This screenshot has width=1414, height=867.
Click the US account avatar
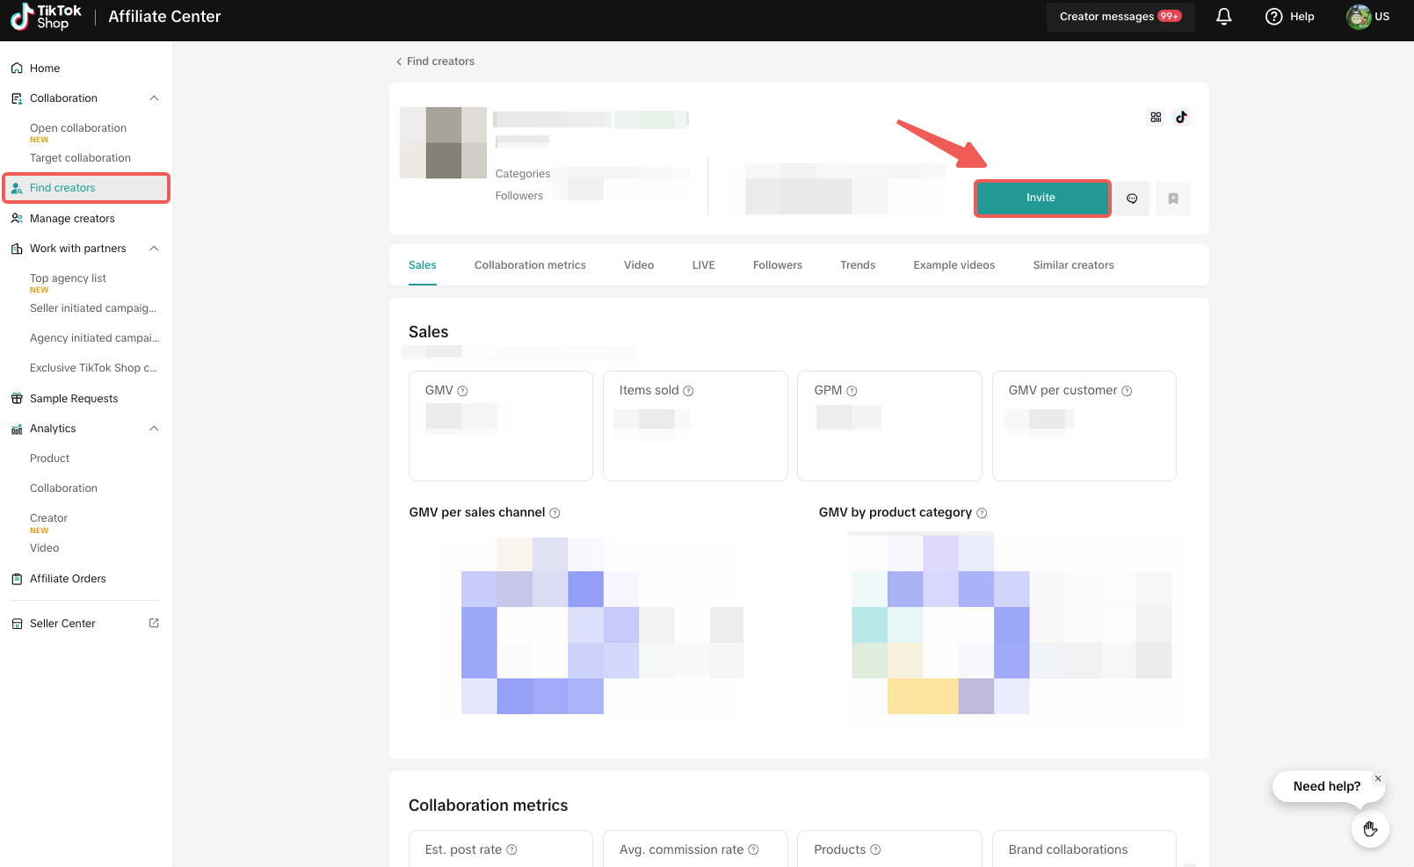1359,17
